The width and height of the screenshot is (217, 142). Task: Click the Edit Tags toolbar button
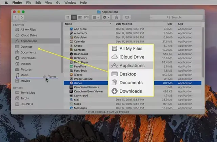pyautogui.click(x=126, y=17)
